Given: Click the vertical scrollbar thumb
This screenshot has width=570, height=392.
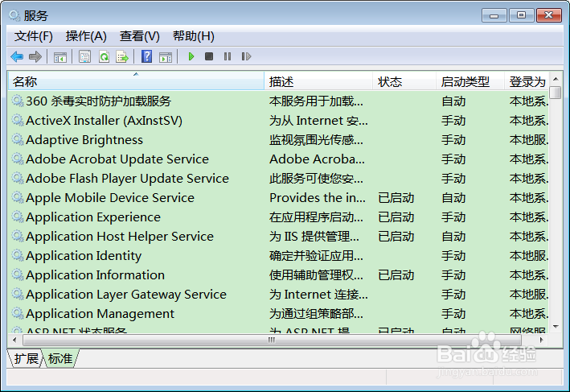Looking at the screenshot, I should (x=556, y=92).
